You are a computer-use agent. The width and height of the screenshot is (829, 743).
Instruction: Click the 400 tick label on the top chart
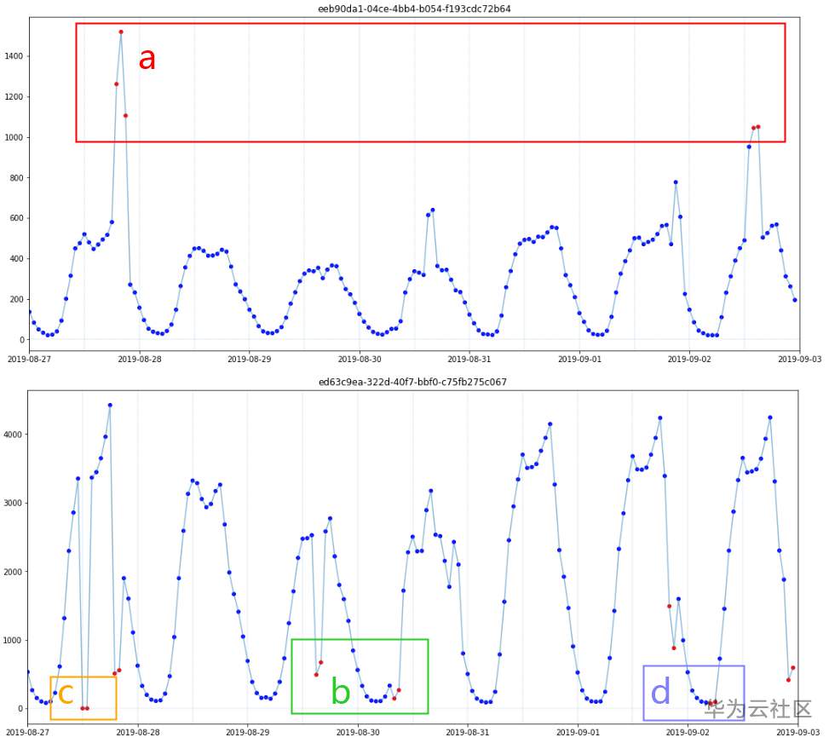click(x=16, y=258)
